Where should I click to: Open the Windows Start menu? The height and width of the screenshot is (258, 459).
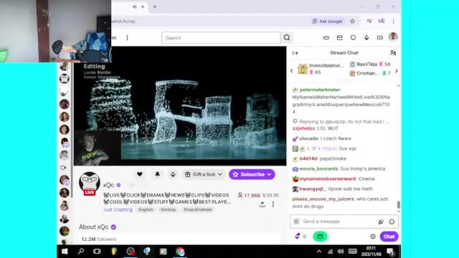coord(65,252)
